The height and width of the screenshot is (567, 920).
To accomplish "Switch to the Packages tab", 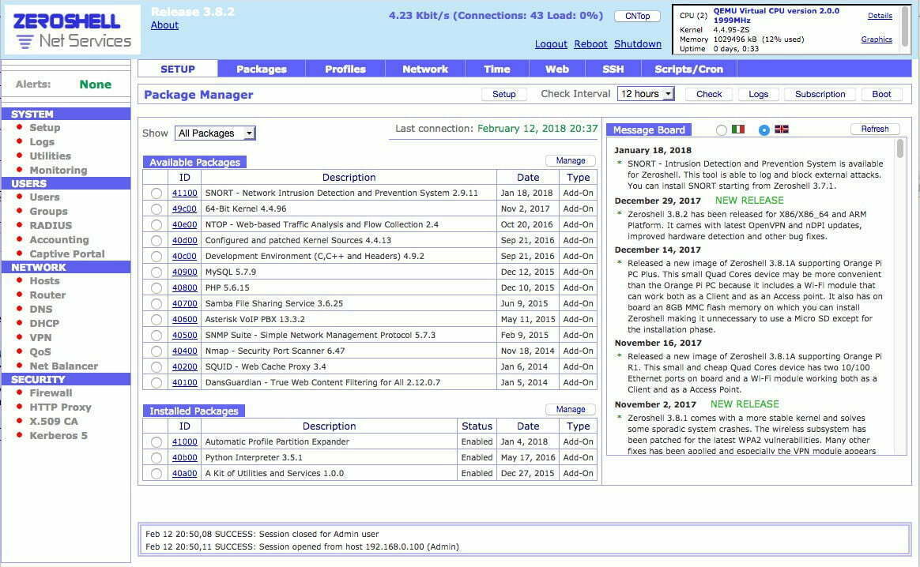I will [x=261, y=69].
